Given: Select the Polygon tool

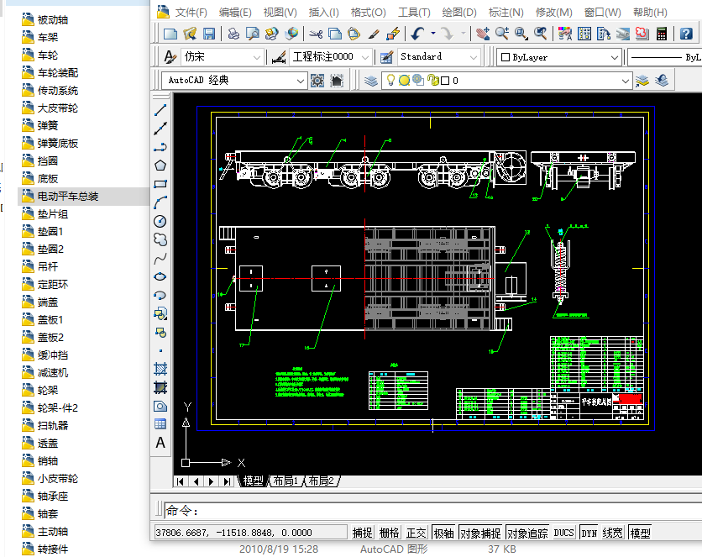Looking at the screenshot, I should click(x=160, y=166).
